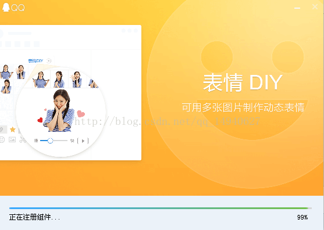Screen dimensions: 324x230
Task: Click the blue 表情DIY label
Action: tap(35, 60)
